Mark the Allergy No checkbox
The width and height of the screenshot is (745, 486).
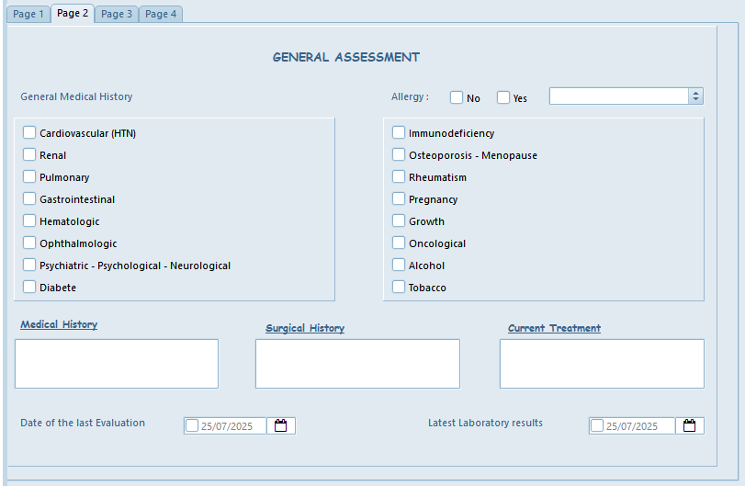[457, 97]
